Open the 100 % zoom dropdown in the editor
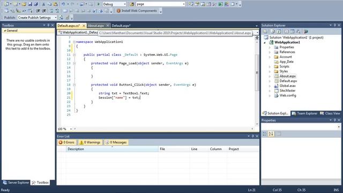The height and width of the screenshot is (193, 343). click(x=71, y=129)
